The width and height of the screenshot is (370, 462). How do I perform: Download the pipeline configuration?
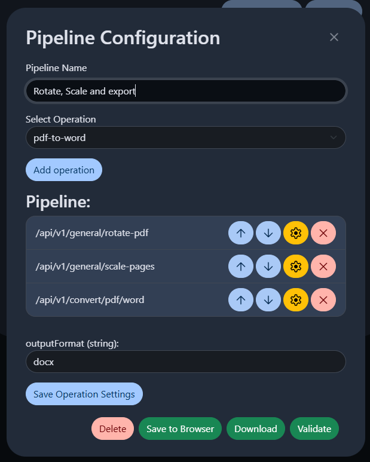[x=256, y=429]
